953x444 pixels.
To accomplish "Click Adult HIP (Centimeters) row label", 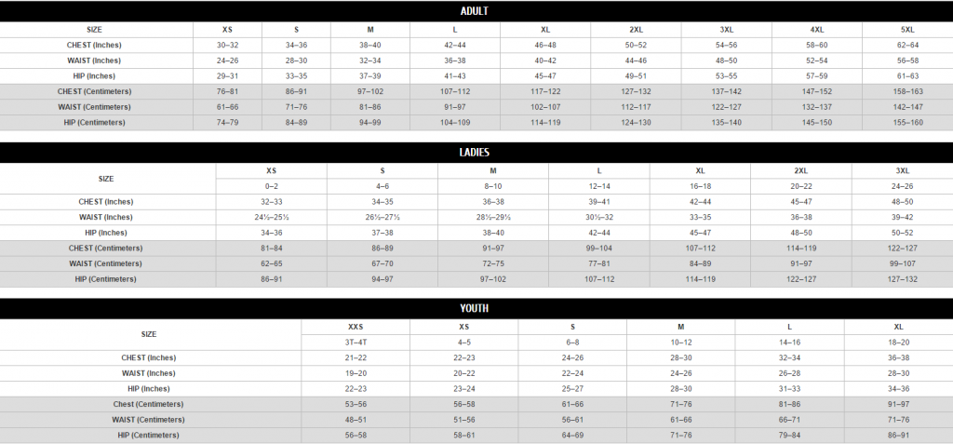I will coord(94,122).
